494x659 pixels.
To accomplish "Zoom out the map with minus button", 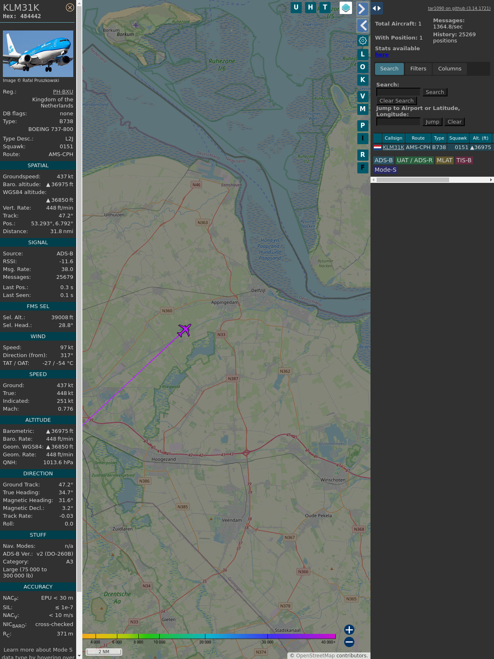I will 349,642.
